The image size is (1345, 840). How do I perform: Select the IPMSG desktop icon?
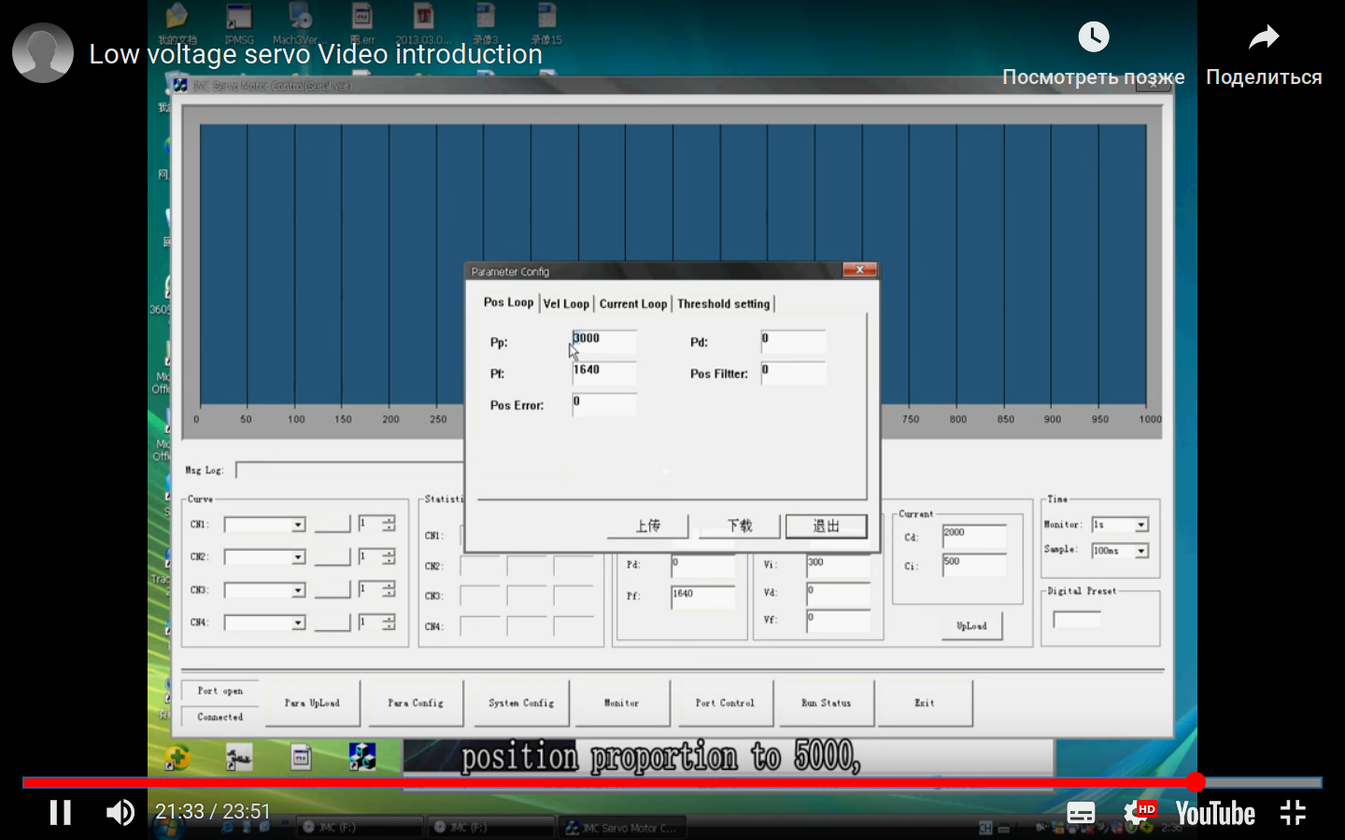239,23
